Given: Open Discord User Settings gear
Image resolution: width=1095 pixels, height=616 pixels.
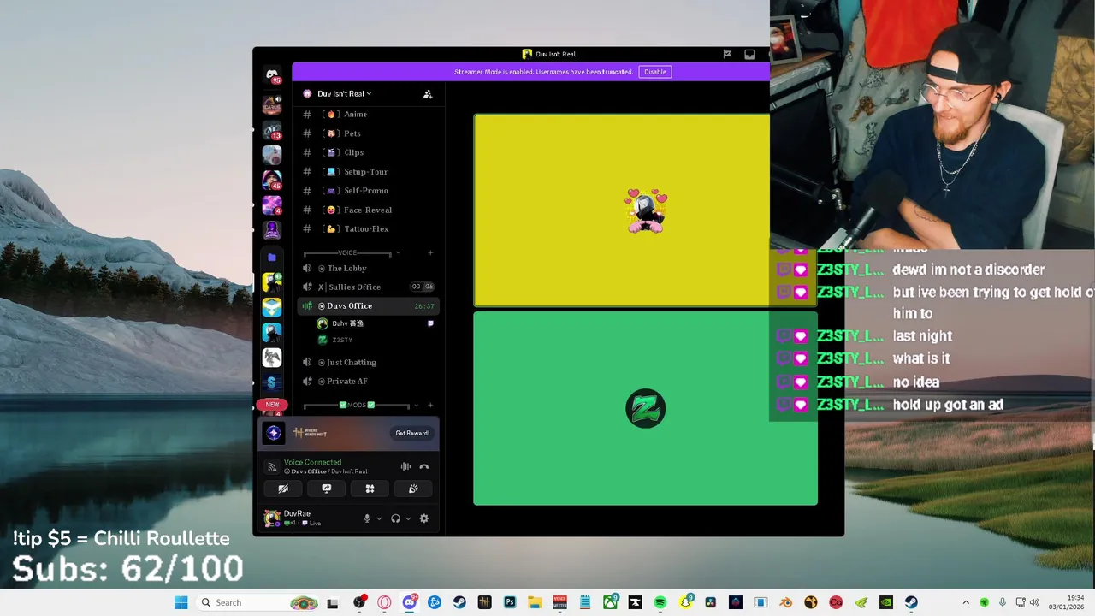Looking at the screenshot, I should tap(423, 518).
